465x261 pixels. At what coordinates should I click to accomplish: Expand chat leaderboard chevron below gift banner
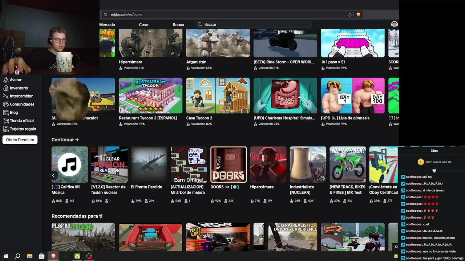(434, 171)
